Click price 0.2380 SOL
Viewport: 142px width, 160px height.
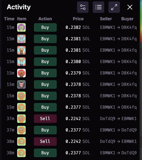(x=78, y=62)
